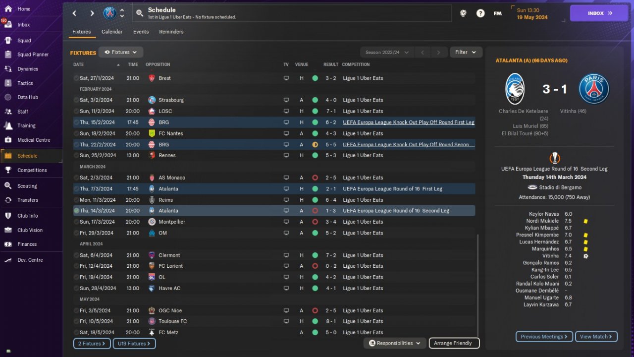Open Data Hub sidebar icon
The height and width of the screenshot is (357, 634).
tap(8, 97)
